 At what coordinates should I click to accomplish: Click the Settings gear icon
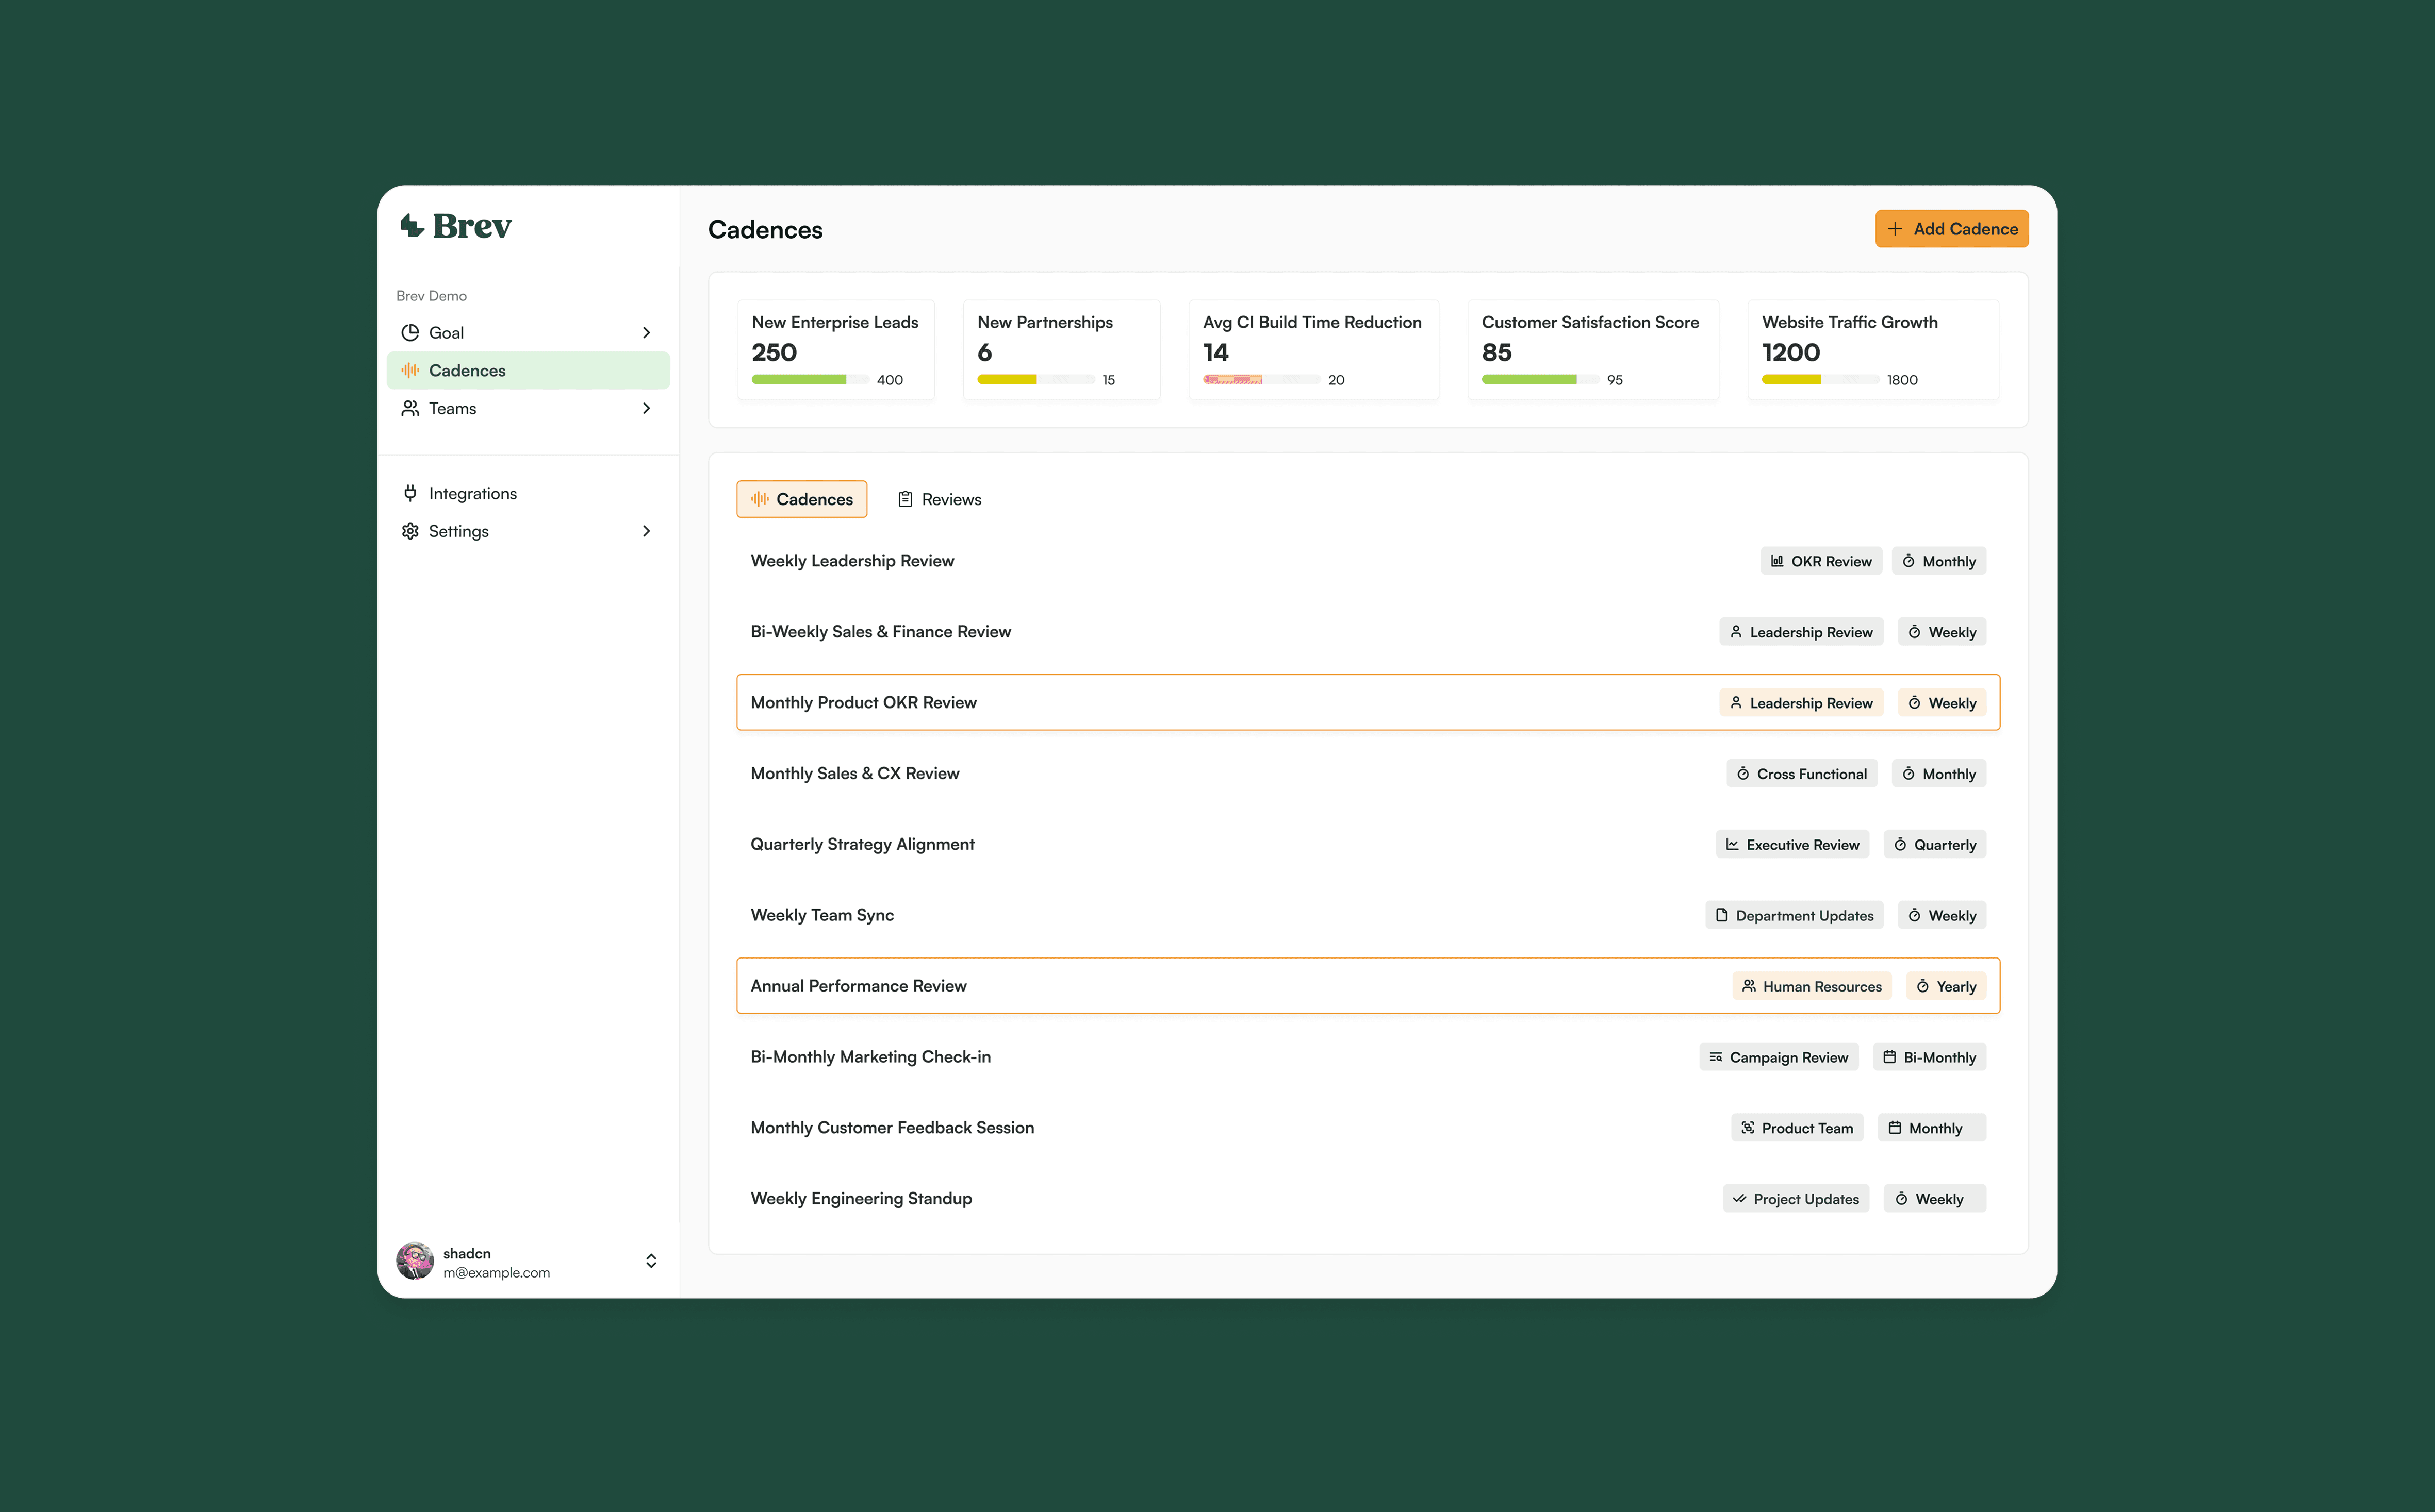point(410,531)
